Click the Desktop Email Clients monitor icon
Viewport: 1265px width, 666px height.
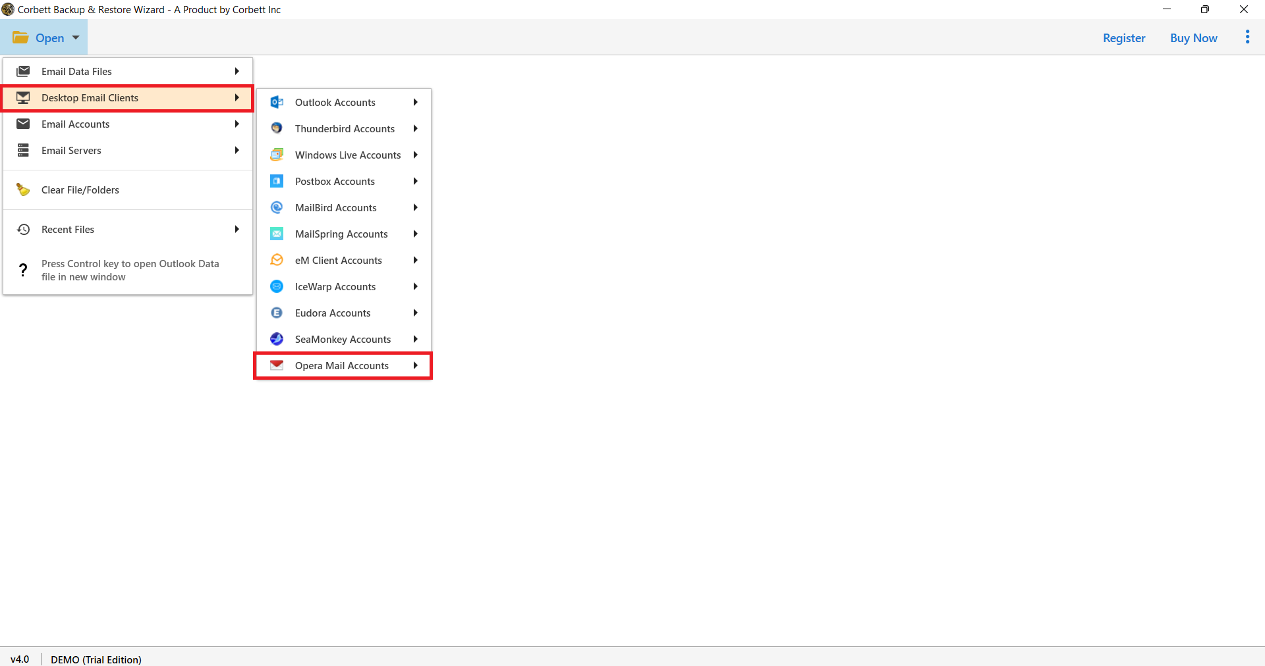[23, 97]
